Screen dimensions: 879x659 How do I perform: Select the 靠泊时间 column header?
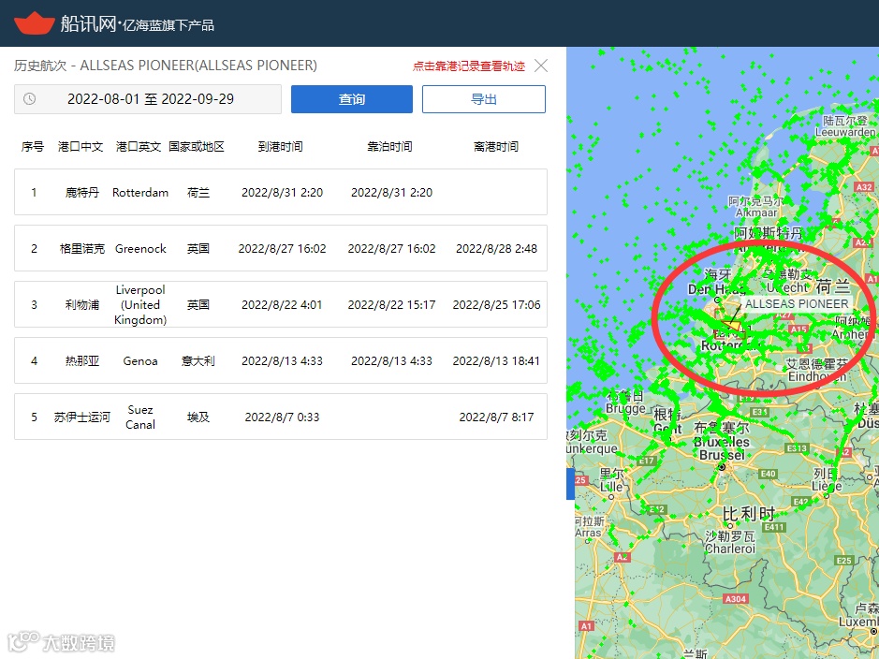[389, 147]
